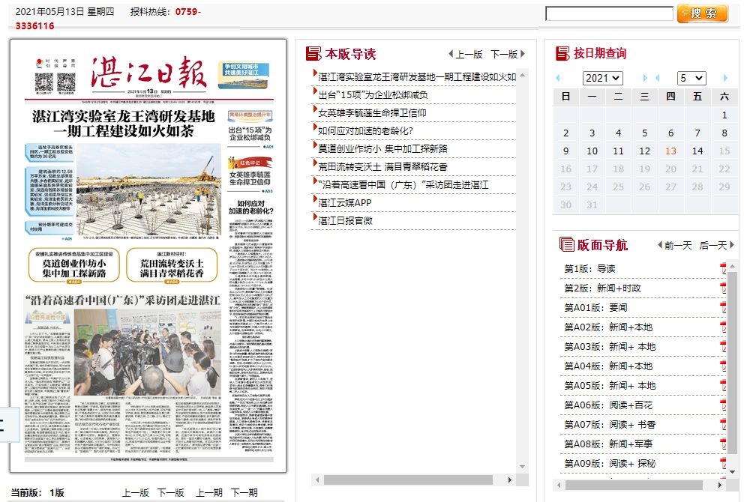Select 第A01版:要闻 in page navigation
Screen dimensions: 747x502
[596, 308]
